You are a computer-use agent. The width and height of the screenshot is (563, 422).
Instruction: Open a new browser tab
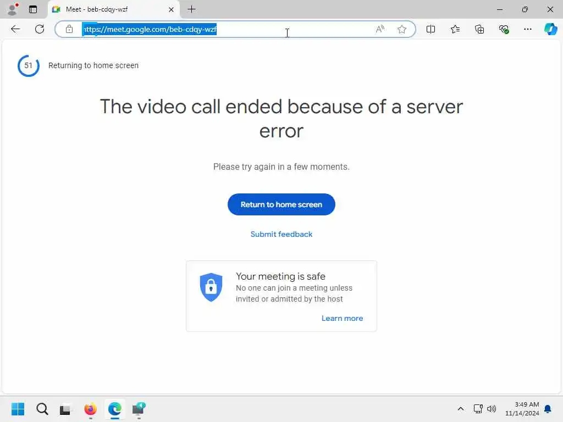click(x=192, y=9)
